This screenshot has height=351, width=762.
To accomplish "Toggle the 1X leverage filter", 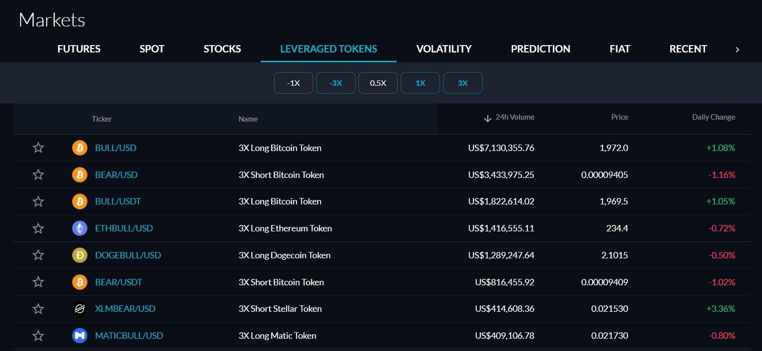I will pyautogui.click(x=420, y=83).
